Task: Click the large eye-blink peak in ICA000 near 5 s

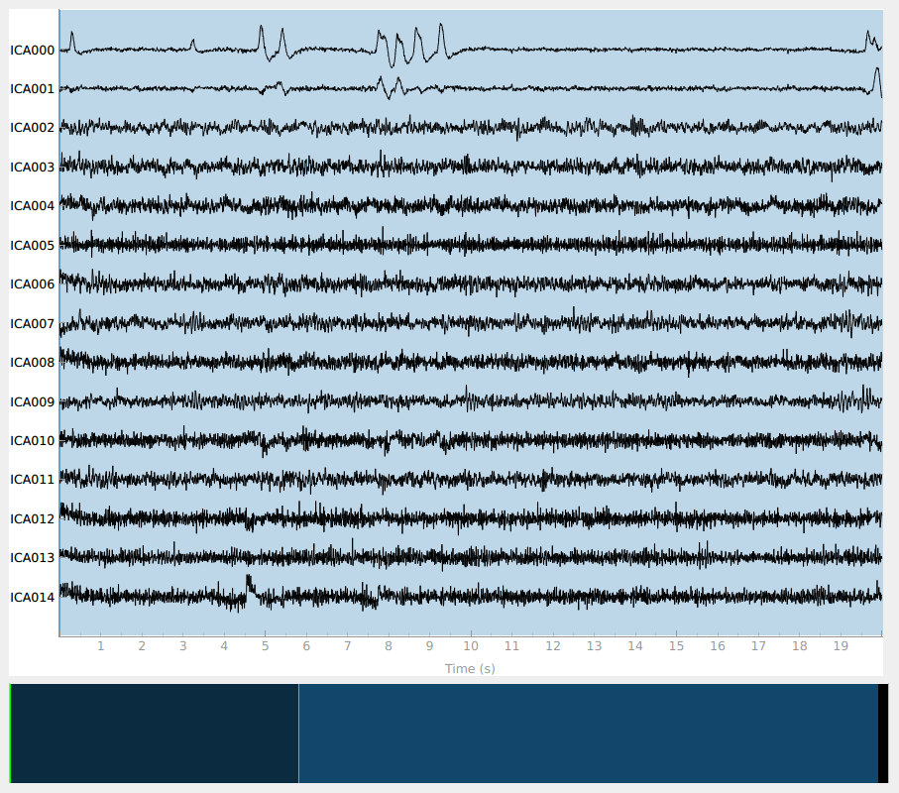Action: coord(262,30)
